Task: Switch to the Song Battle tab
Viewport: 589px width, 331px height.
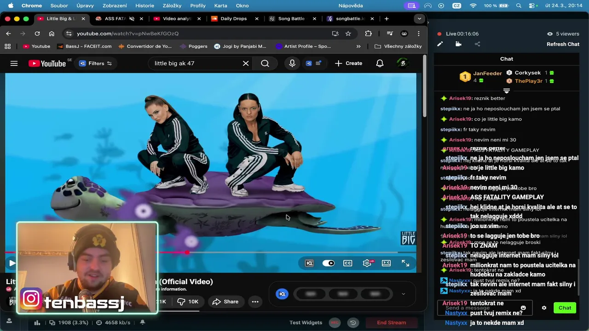Action: tap(291, 18)
